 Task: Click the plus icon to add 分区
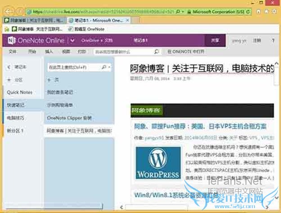[9, 80]
